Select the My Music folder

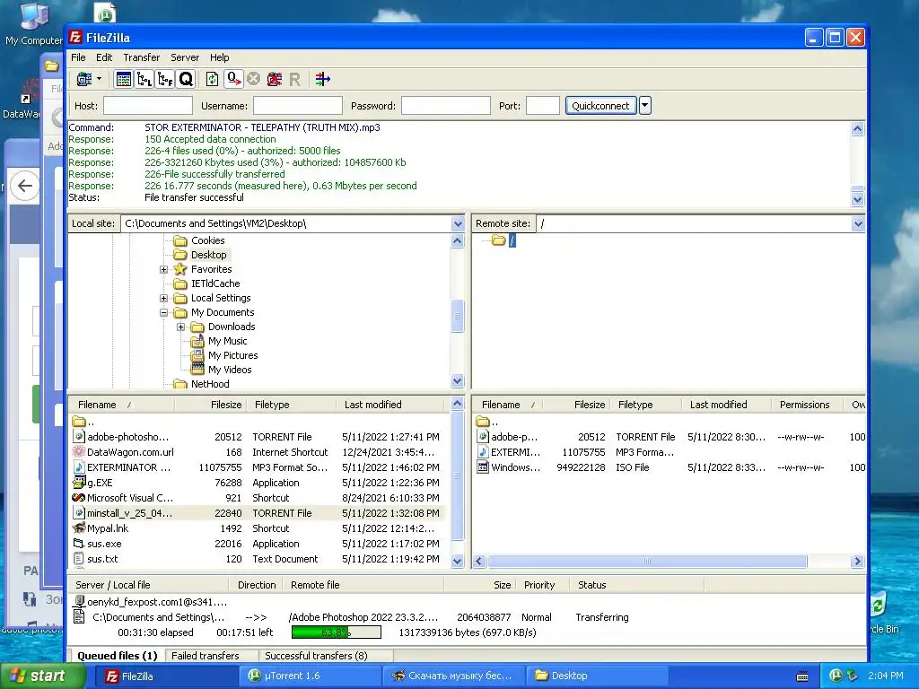pos(227,341)
